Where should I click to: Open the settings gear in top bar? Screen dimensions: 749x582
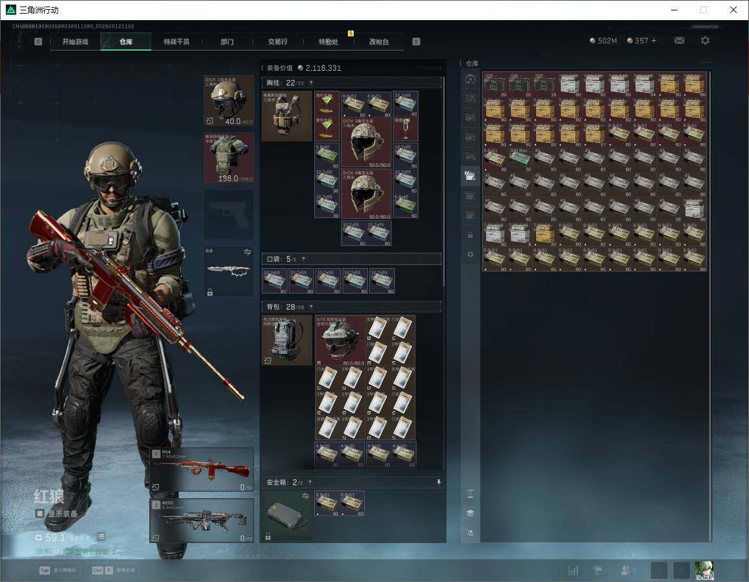[705, 41]
